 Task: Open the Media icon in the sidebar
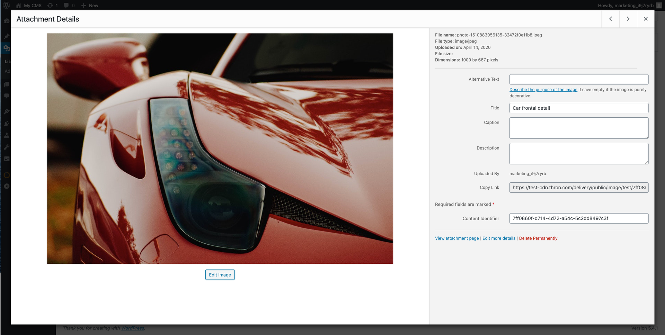point(6,48)
